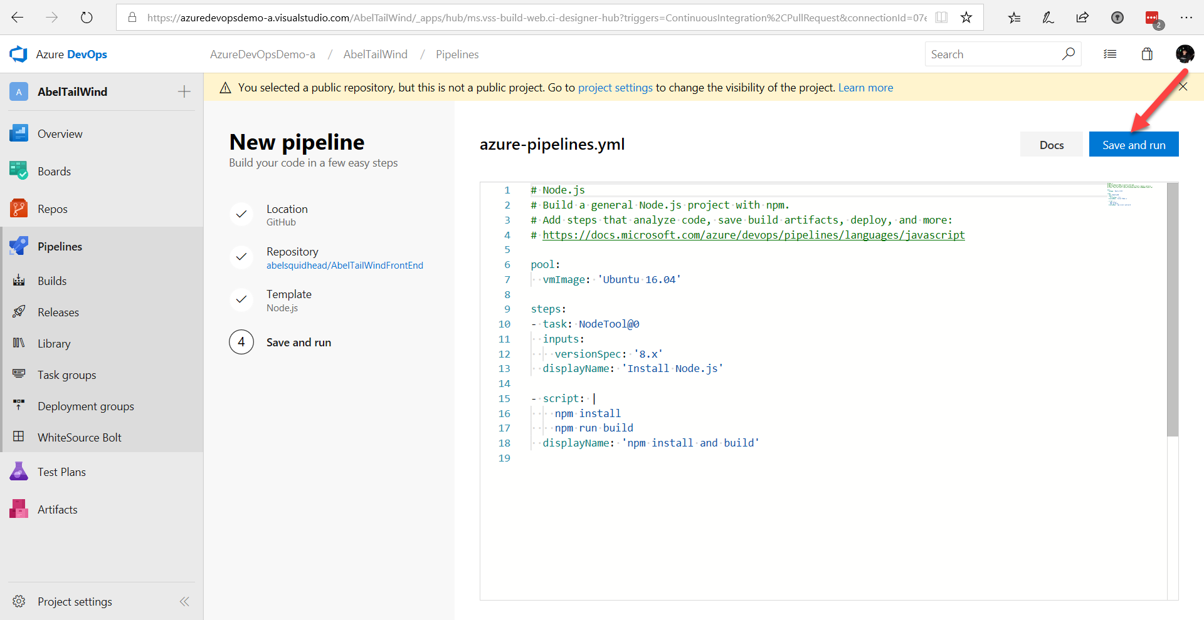Open reading view icon in address bar

tap(941, 18)
